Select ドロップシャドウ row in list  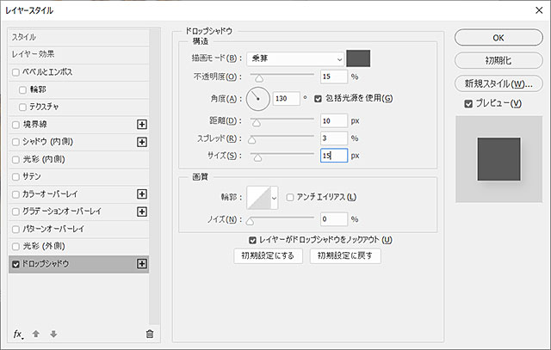[x=78, y=264]
